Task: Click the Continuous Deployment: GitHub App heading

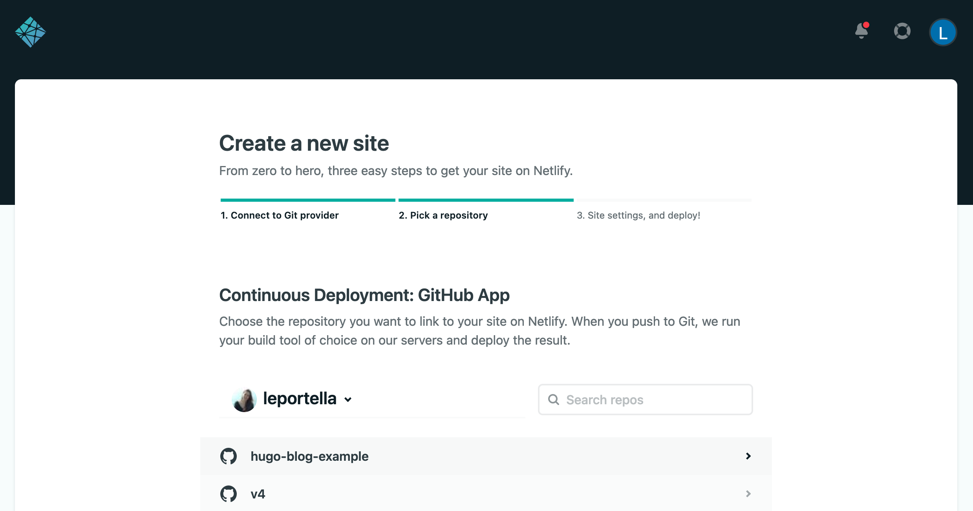Action: click(364, 295)
